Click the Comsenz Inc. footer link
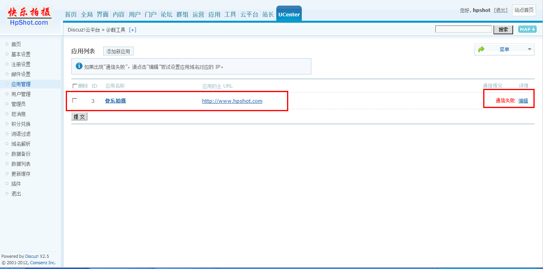Image resolution: width=543 pixels, height=269 pixels. (43, 263)
